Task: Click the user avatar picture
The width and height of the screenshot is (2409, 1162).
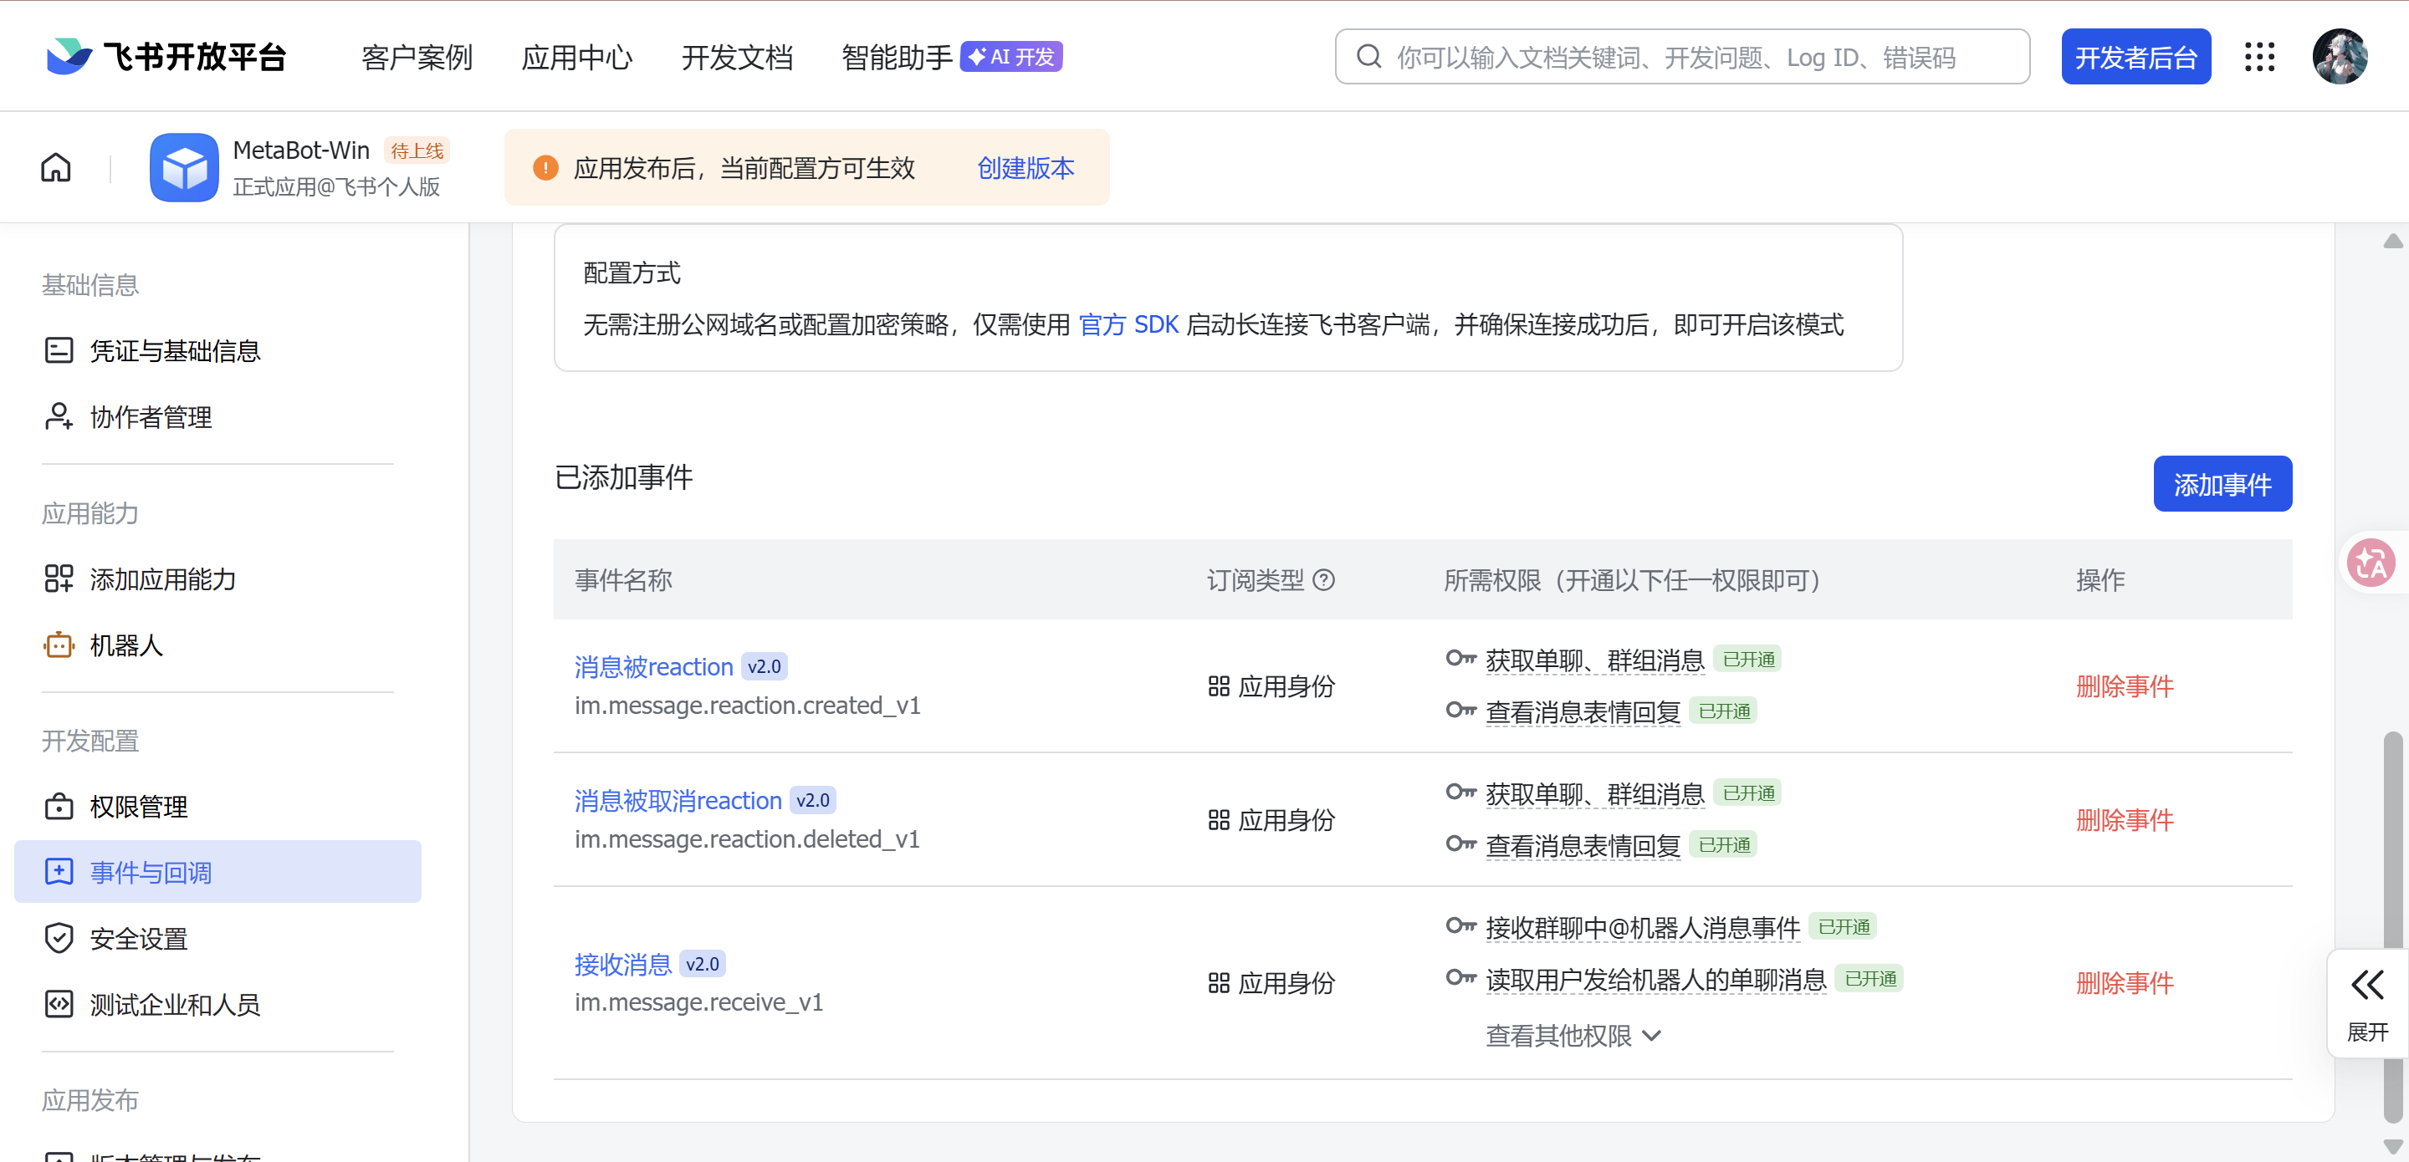Action: pos(2339,57)
